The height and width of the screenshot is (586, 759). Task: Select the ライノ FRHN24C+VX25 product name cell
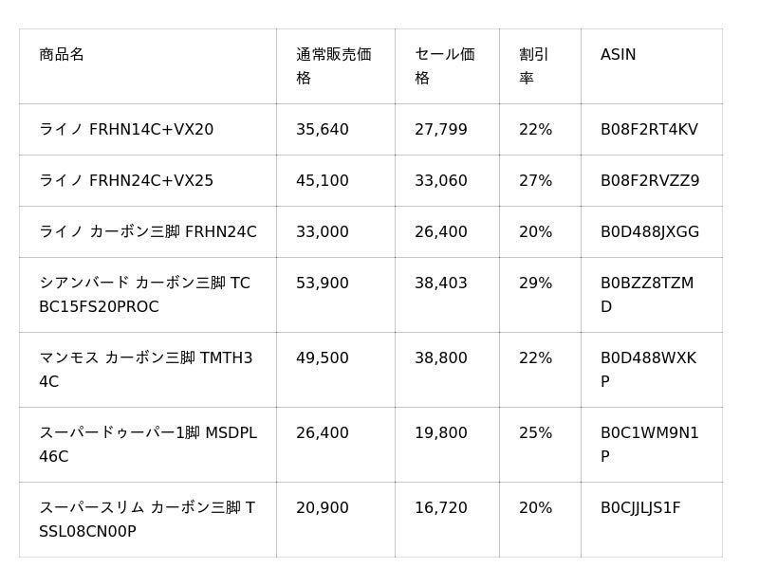[x=126, y=181]
